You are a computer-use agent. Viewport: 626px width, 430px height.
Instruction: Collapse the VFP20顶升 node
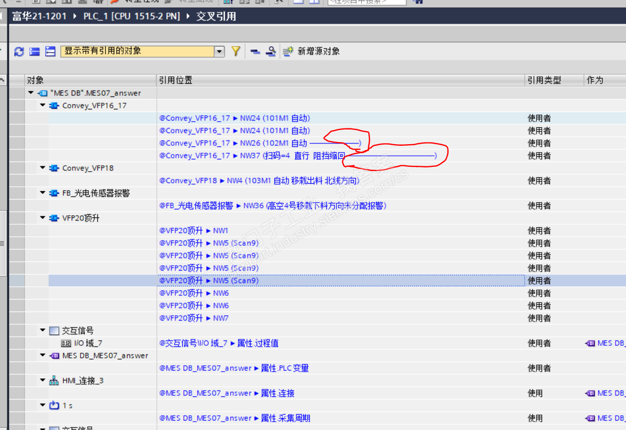(x=43, y=217)
